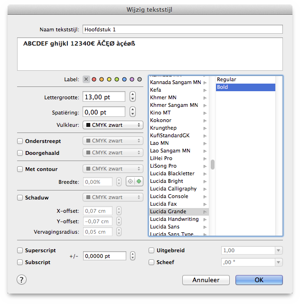Click the Annuleer button

click(x=206, y=280)
